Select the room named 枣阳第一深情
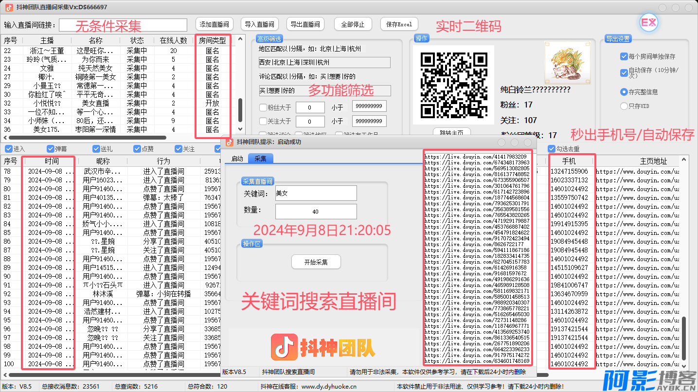698x392 pixels. tap(118, 129)
